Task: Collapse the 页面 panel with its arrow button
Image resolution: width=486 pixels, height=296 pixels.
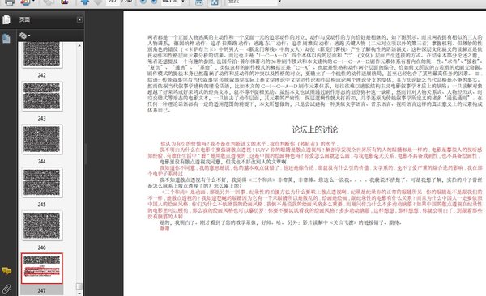Action: coord(79,19)
